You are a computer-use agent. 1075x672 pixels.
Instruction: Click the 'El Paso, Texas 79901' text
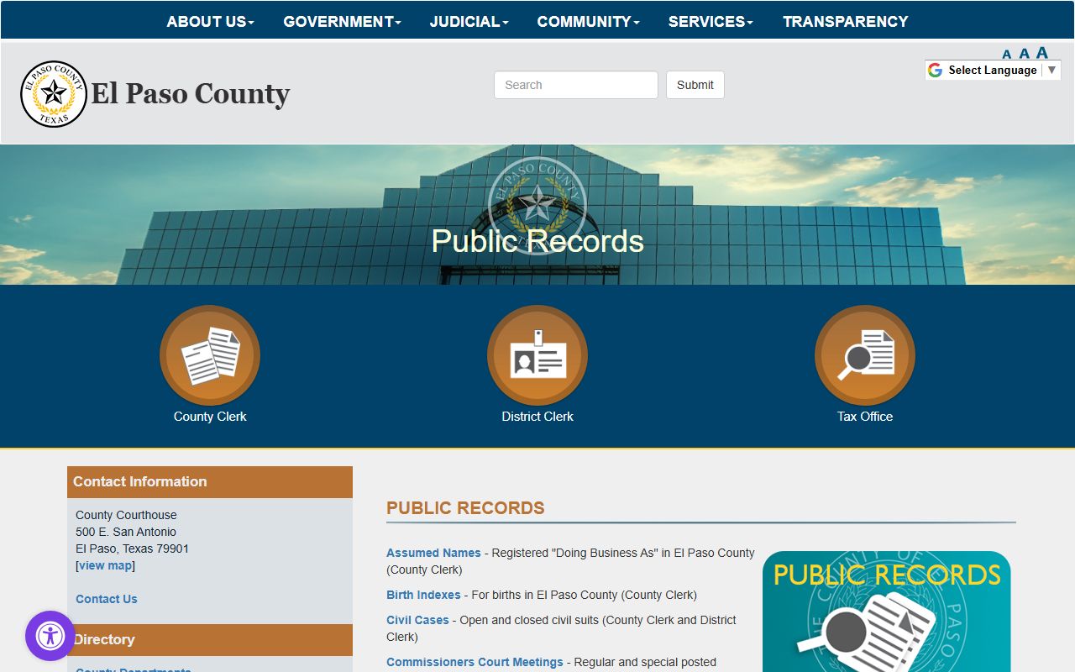click(133, 549)
